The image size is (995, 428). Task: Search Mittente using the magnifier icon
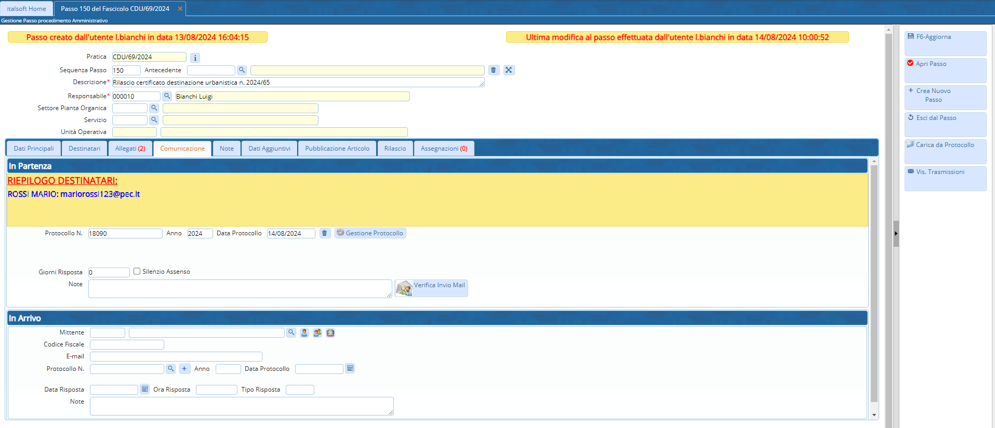(x=291, y=332)
